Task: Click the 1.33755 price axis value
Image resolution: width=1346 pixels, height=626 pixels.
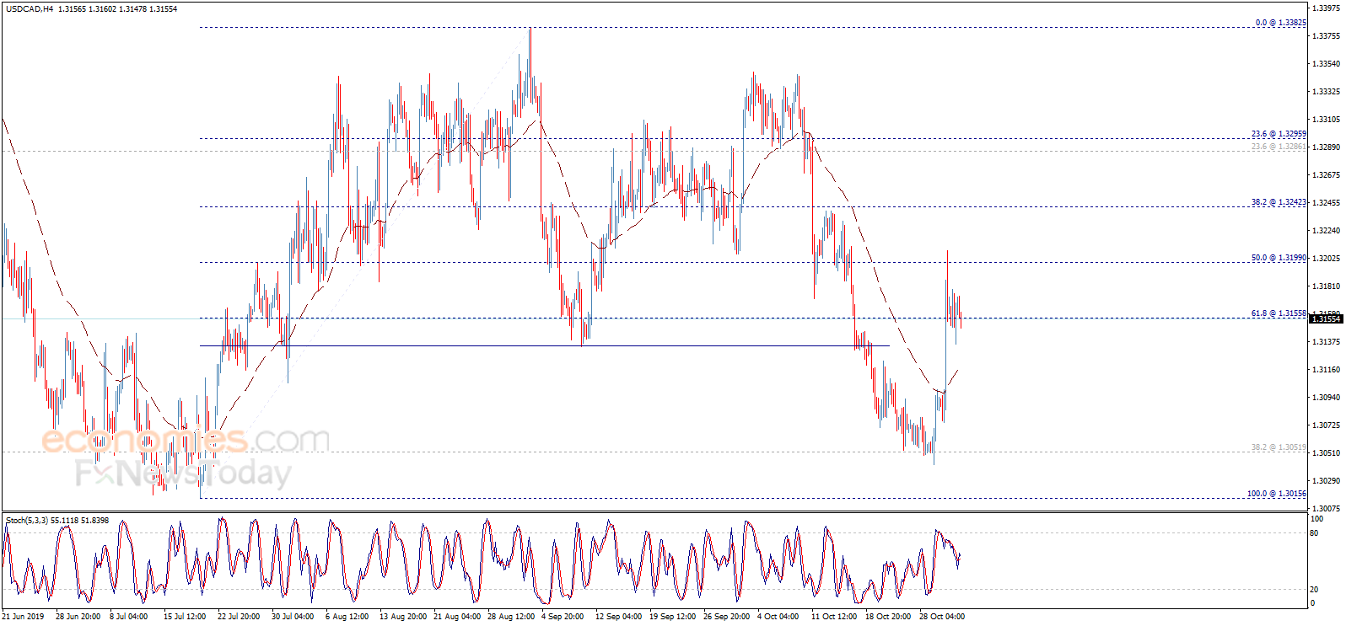Action: point(1327,36)
